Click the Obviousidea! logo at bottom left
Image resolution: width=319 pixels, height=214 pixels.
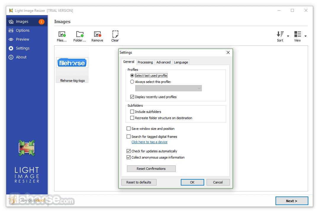pos(28,200)
